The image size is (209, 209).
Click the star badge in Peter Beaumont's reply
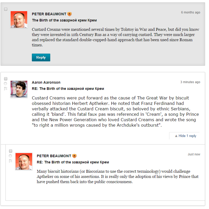(74, 156)
